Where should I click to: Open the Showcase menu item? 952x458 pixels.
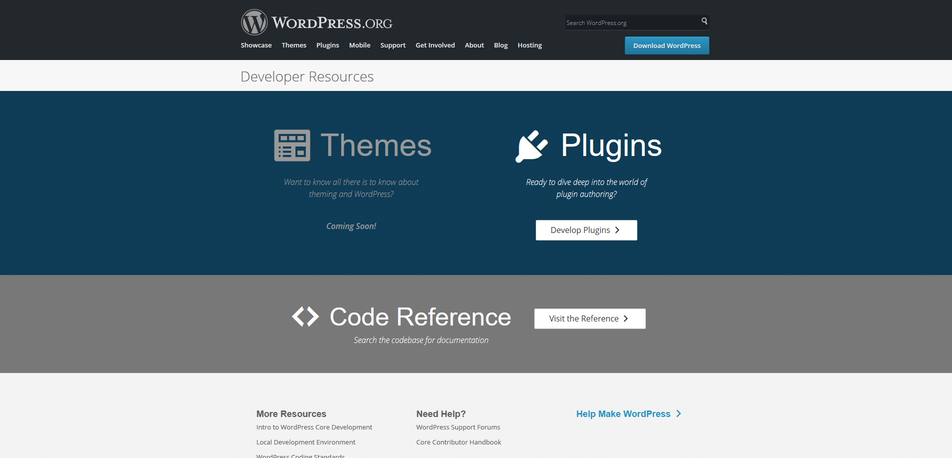coord(256,45)
